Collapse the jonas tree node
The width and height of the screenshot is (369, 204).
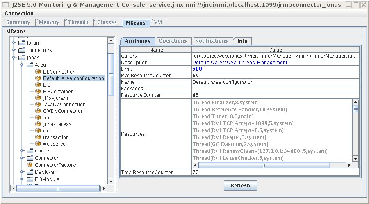[14, 58]
